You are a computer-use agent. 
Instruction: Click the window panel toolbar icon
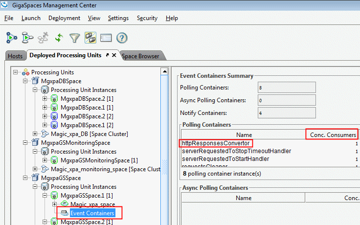tap(106, 38)
